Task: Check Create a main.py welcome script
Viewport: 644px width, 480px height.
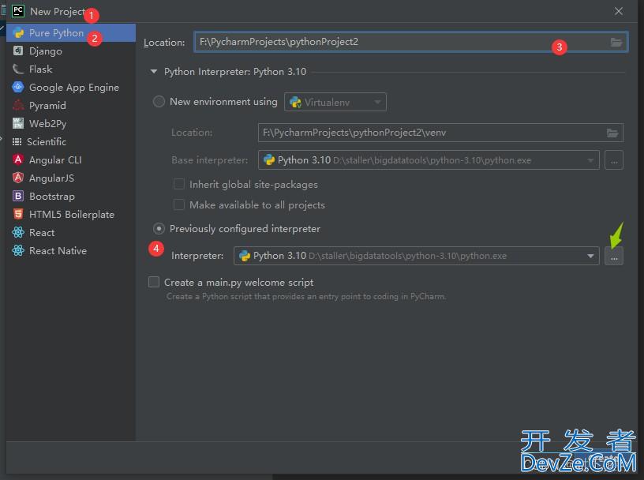Action: pos(154,282)
